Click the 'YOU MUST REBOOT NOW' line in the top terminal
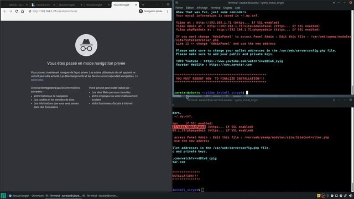 pos(220,78)
